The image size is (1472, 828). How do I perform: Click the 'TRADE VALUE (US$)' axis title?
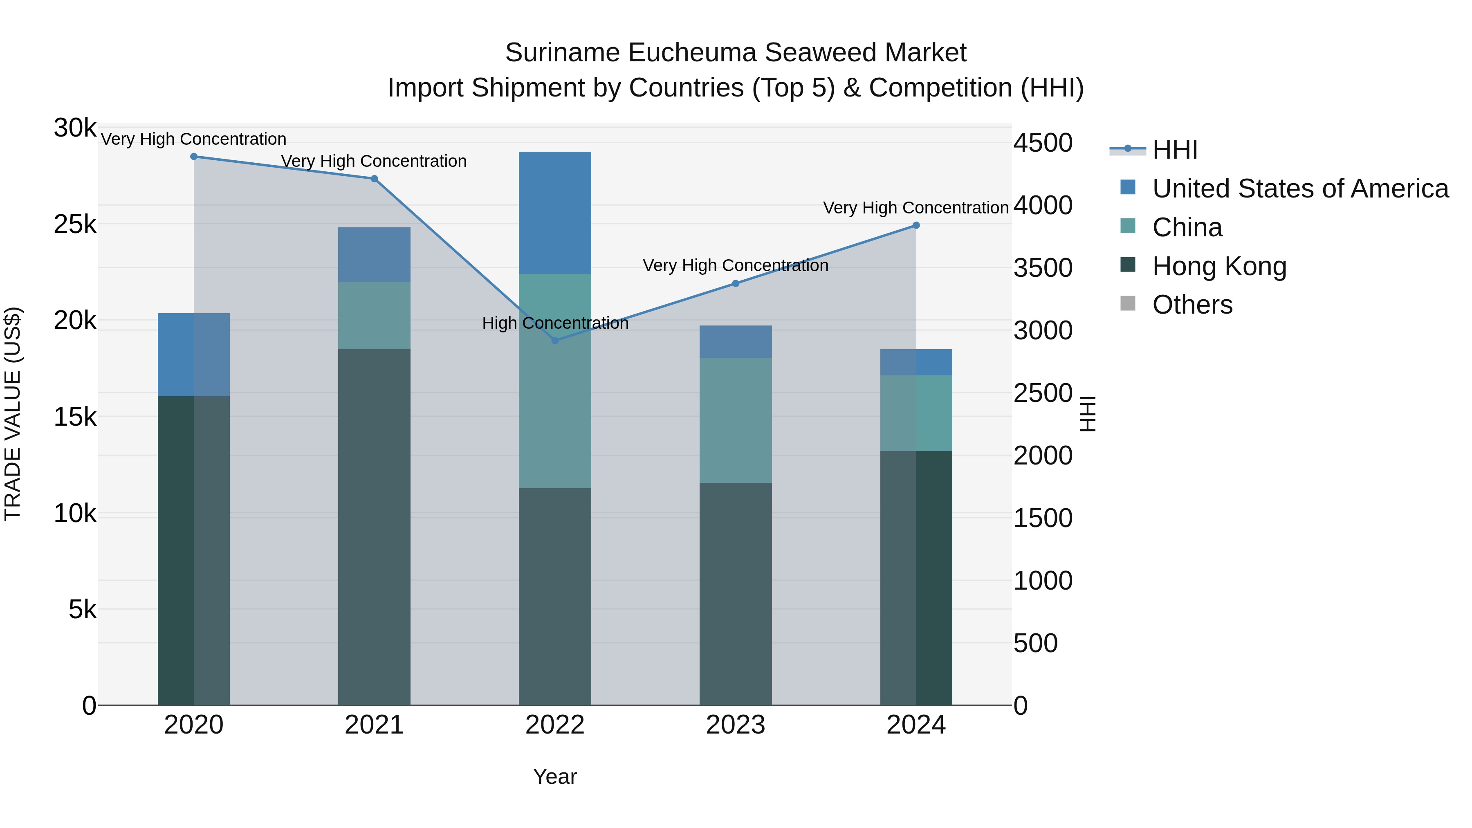(13, 414)
